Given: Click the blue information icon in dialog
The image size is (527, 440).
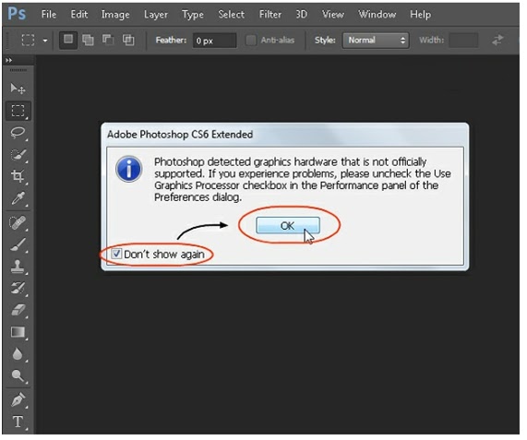Looking at the screenshot, I should 129,169.
